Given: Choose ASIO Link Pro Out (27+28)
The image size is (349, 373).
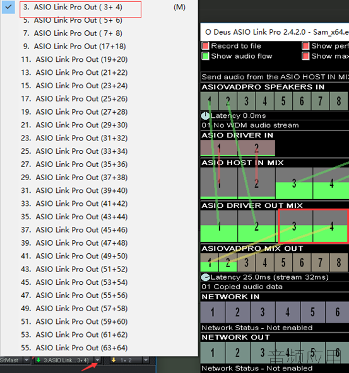Looking at the screenshot, I should coord(99,112).
